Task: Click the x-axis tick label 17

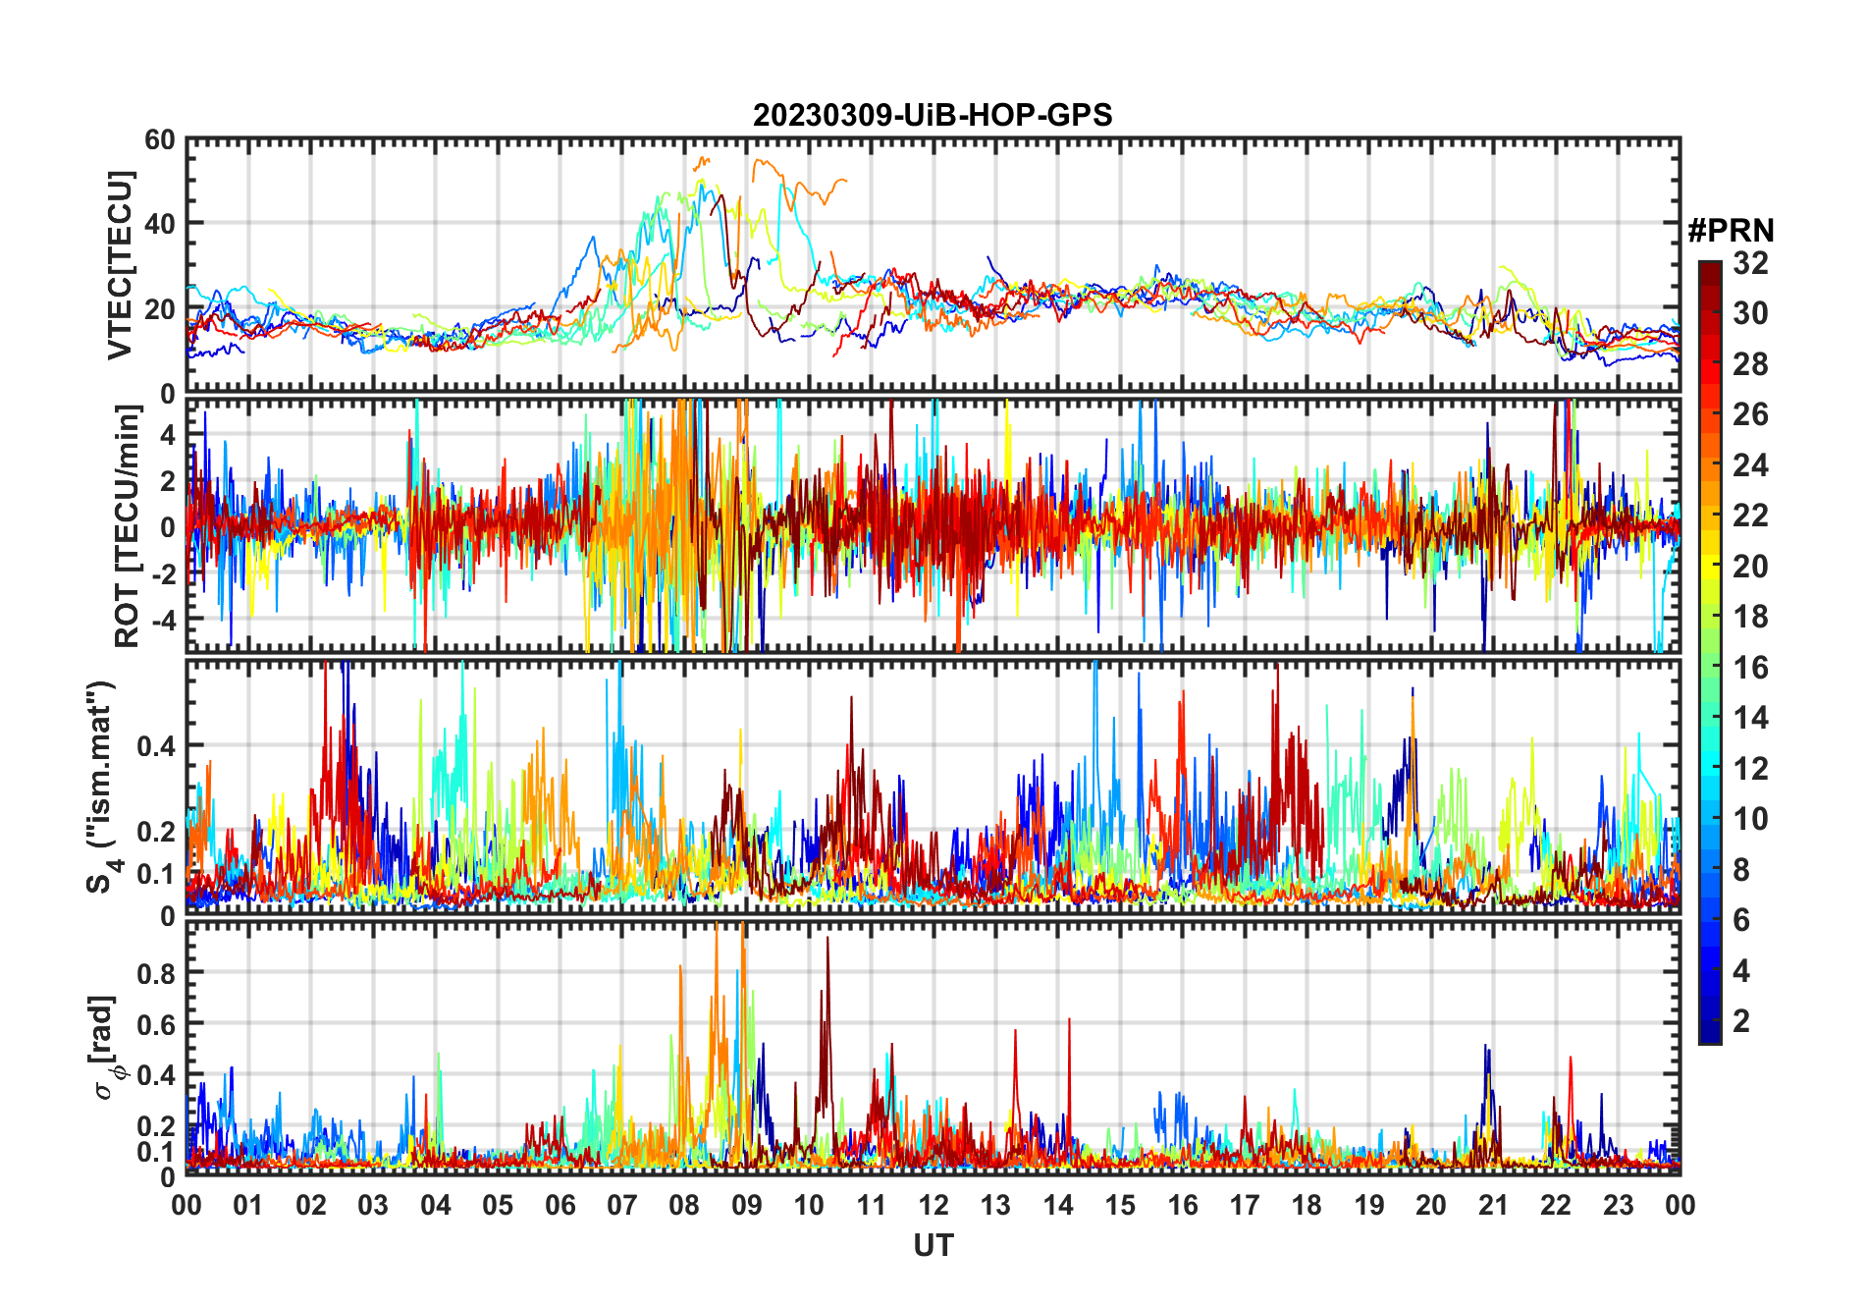Action: (x=1245, y=1205)
